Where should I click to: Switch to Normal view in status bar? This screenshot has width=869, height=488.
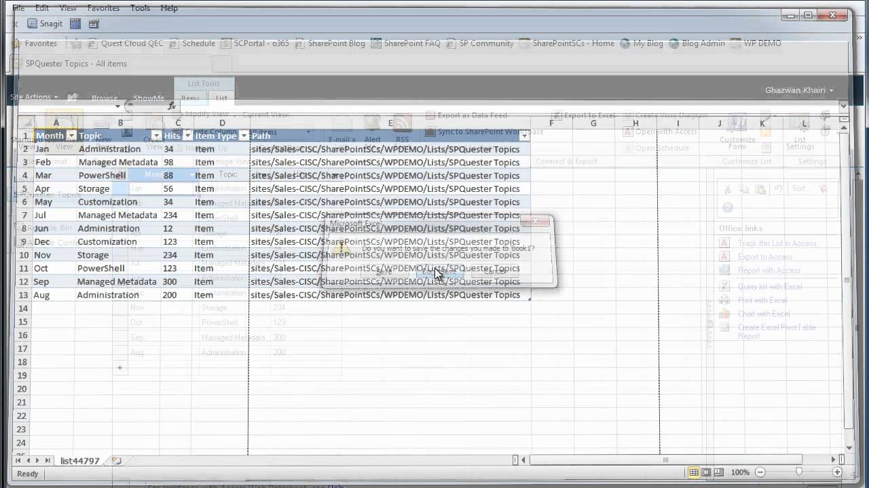click(x=694, y=472)
